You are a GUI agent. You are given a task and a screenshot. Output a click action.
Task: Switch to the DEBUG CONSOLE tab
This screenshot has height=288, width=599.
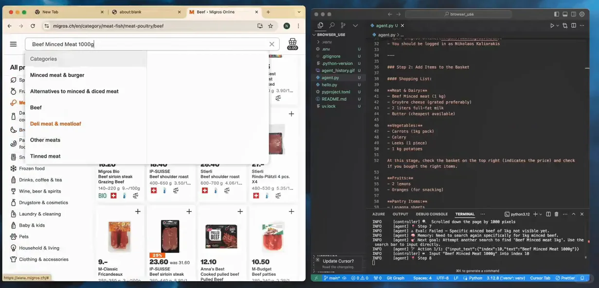[x=432, y=214]
